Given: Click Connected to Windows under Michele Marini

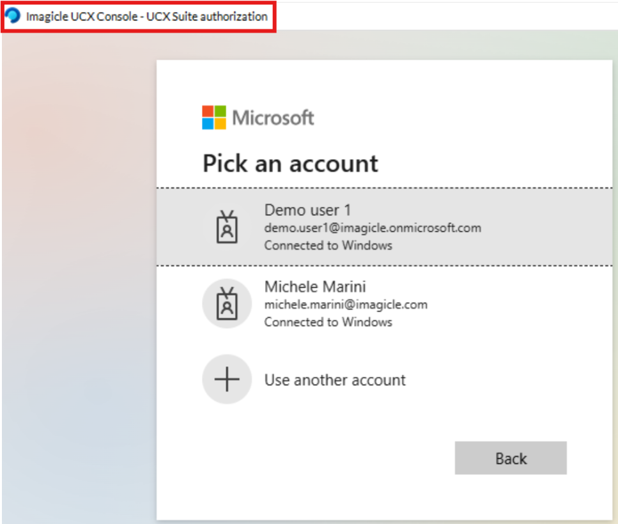Looking at the screenshot, I should point(328,322).
